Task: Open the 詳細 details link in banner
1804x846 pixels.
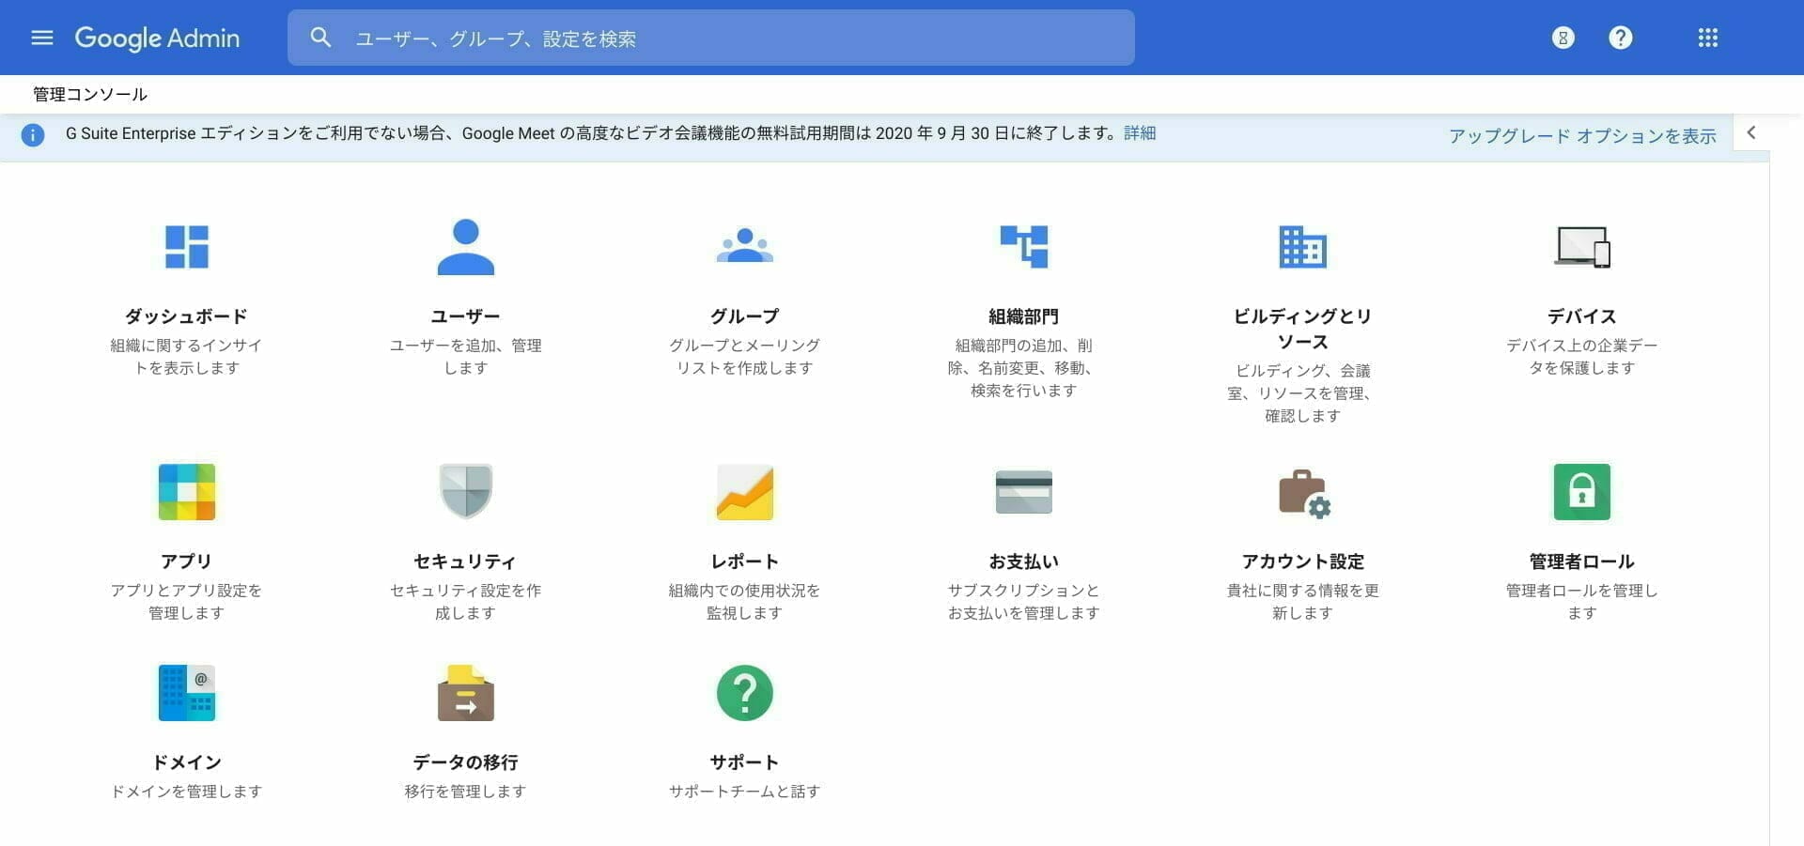Action: 1139,133
